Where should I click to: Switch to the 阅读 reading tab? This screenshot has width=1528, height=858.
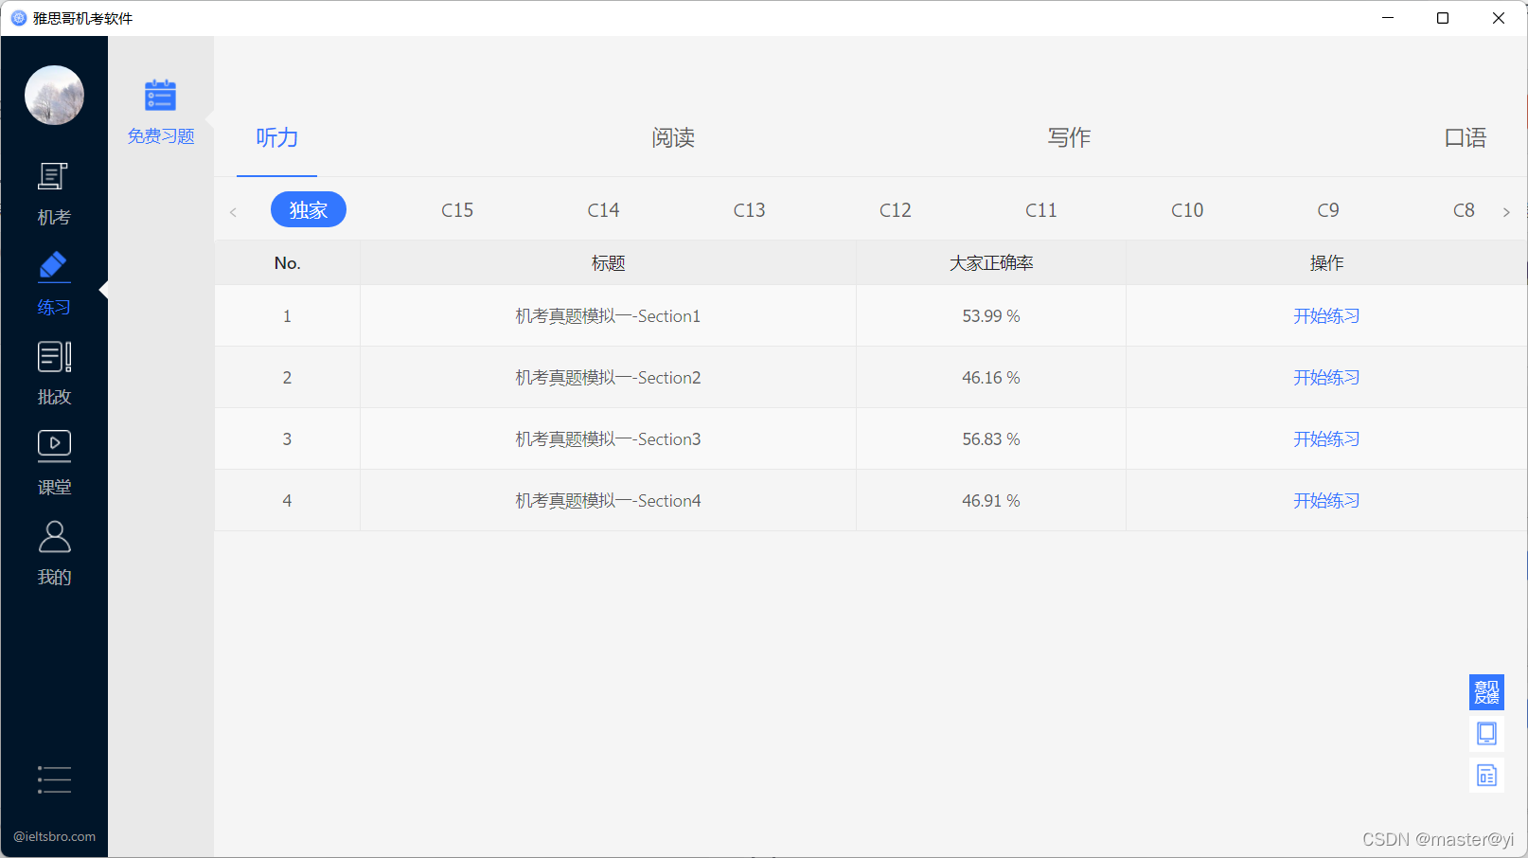pyautogui.click(x=673, y=138)
